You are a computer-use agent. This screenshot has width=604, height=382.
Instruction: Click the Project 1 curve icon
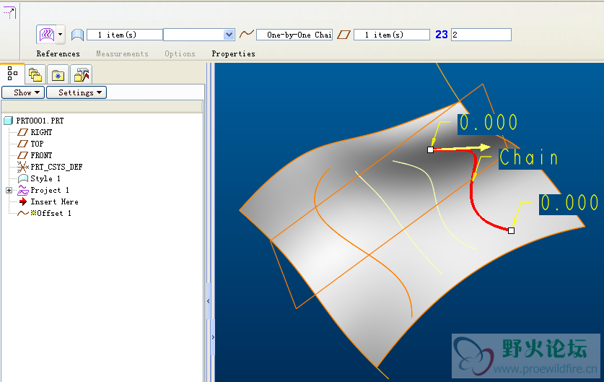[23, 190]
